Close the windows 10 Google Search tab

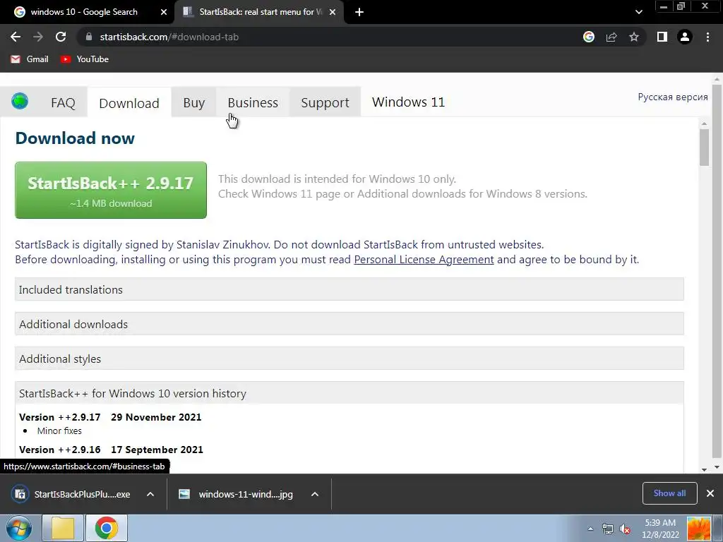point(164,12)
